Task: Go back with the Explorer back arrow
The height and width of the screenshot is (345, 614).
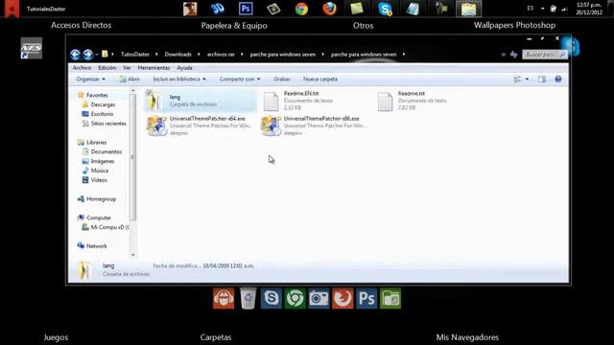Action: (75, 55)
